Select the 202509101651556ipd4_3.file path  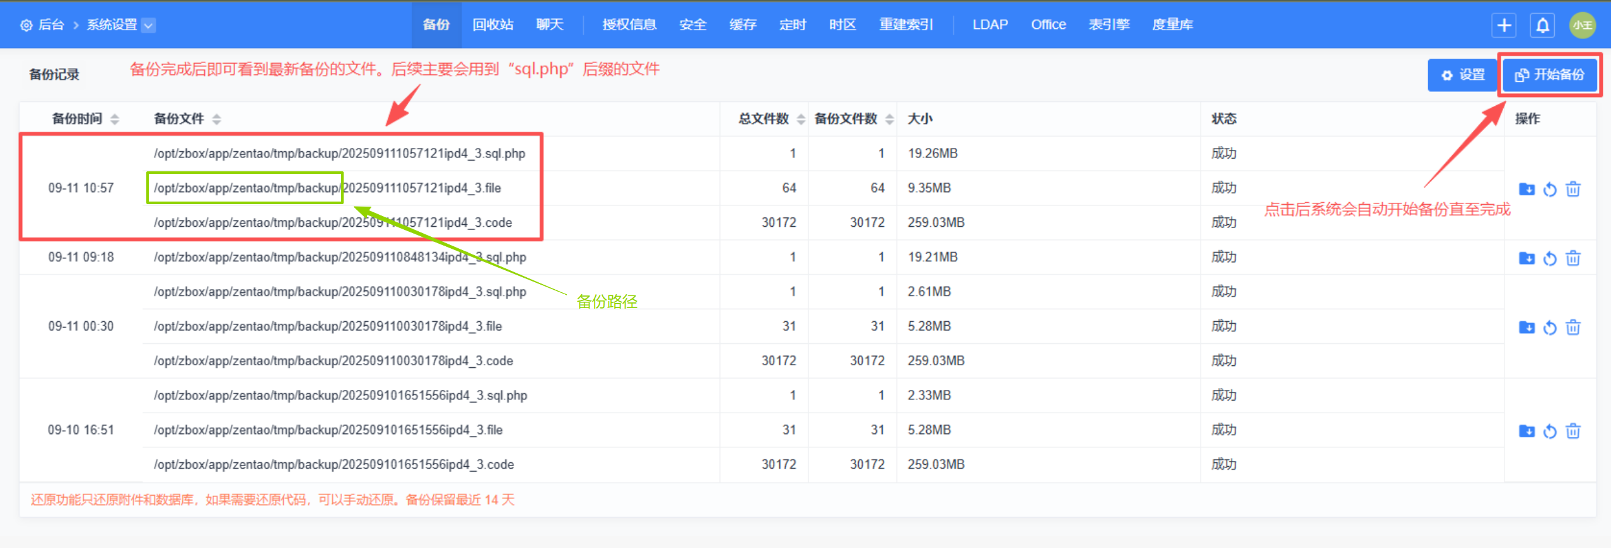[x=328, y=431]
